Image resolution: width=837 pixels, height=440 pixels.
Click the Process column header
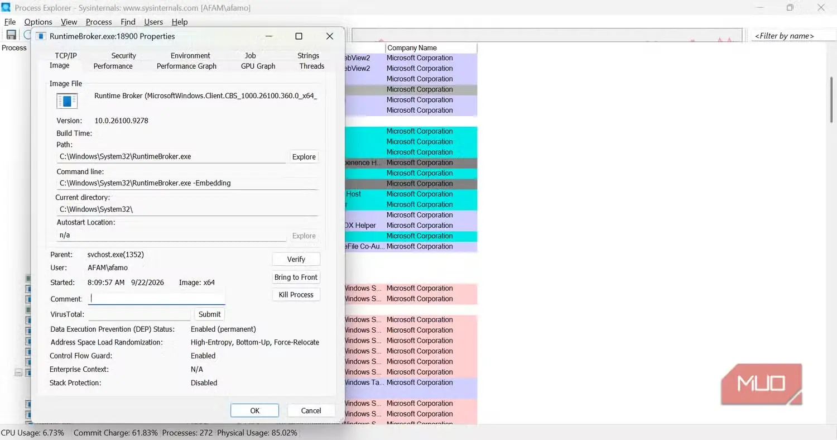(x=14, y=48)
